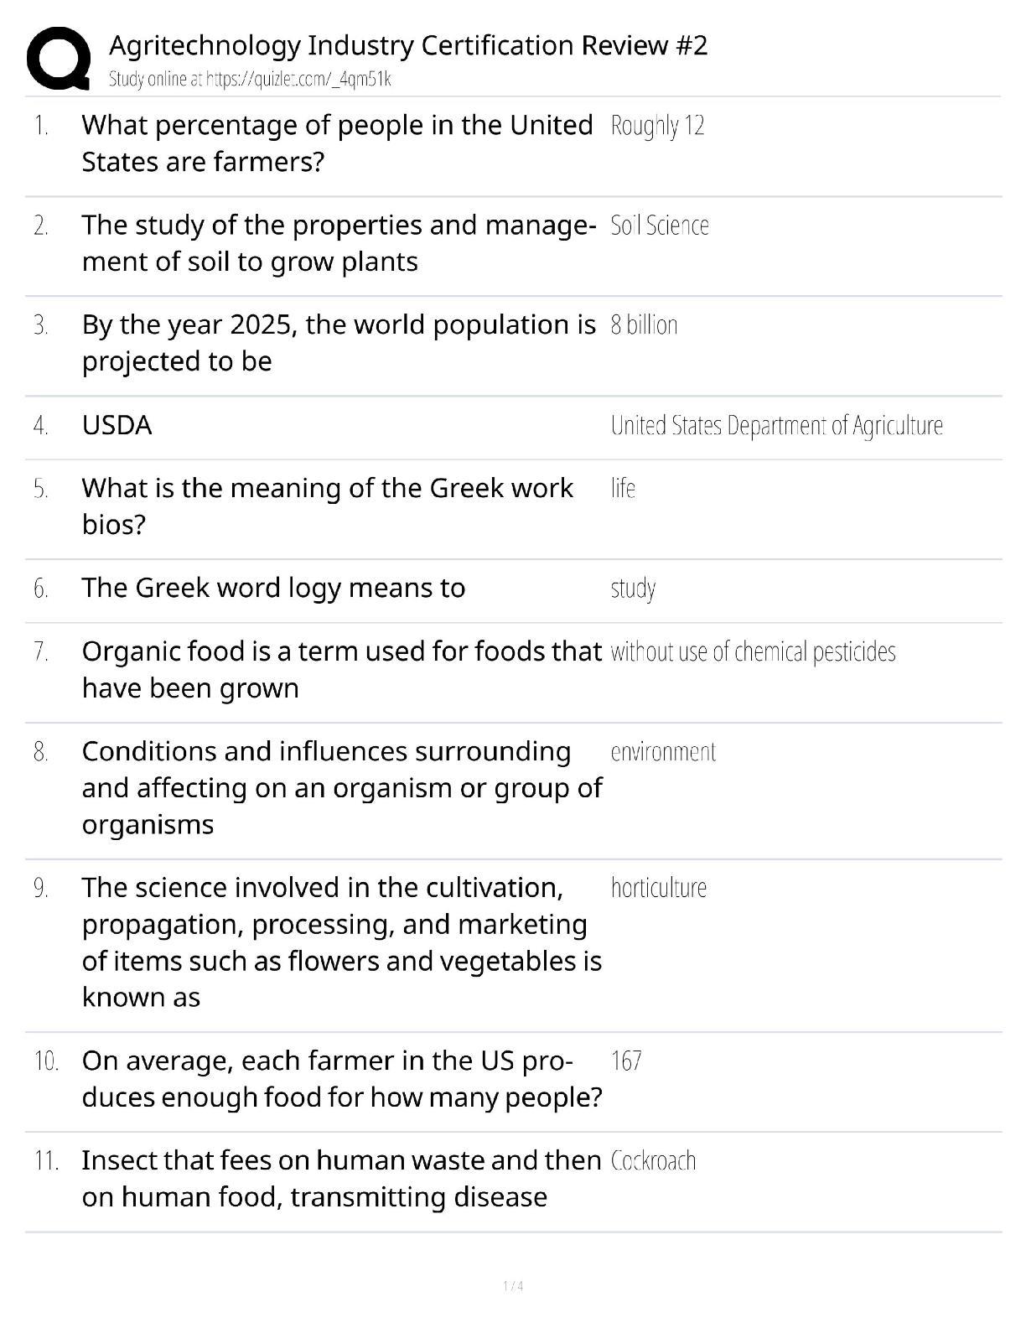
Task: Click the USDA term
Action: (117, 426)
